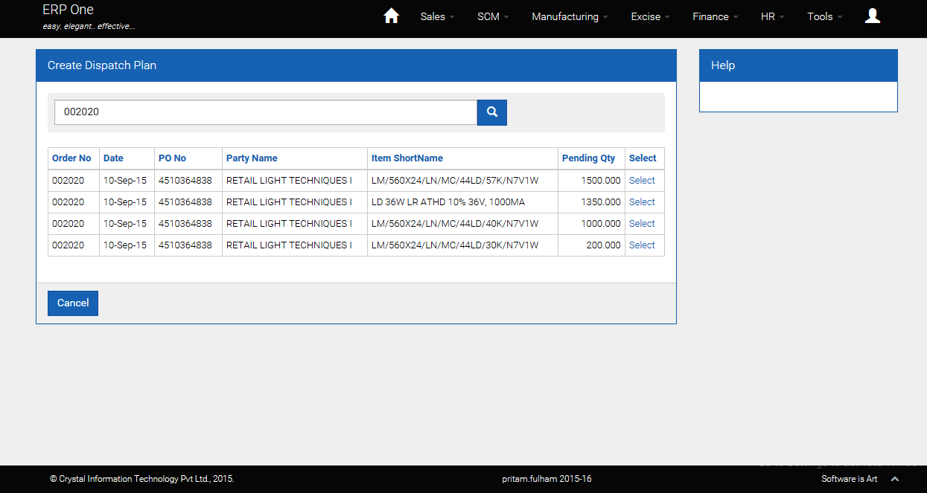Image resolution: width=927 pixels, height=493 pixels.
Task: Click the Item ShortName column header
Action: click(x=407, y=158)
